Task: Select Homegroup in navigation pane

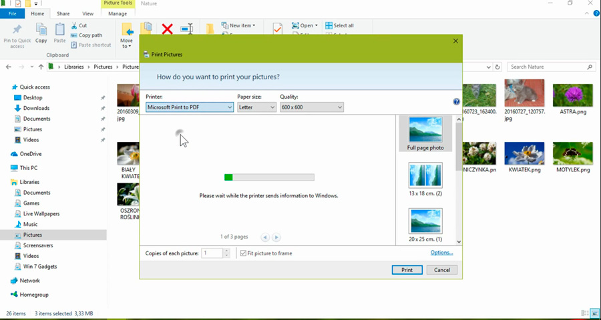Action: (x=34, y=295)
